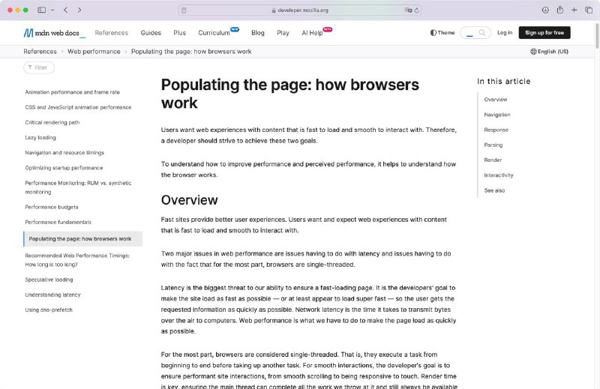Click the current page breadcrumb
This screenshot has height=389, width=600.
191,52
